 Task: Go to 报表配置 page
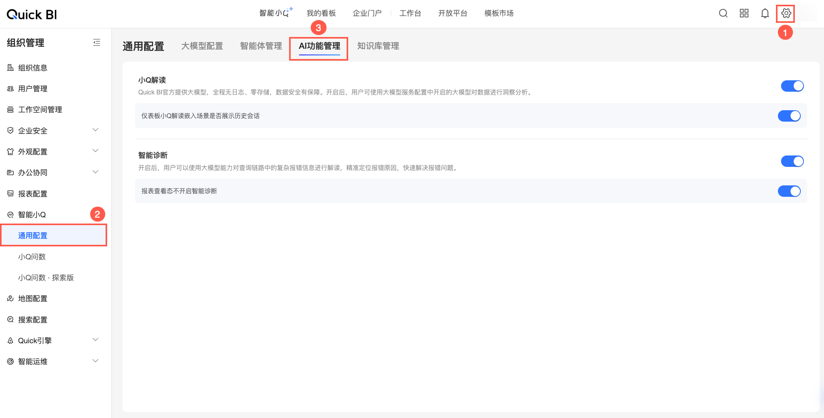(x=33, y=194)
